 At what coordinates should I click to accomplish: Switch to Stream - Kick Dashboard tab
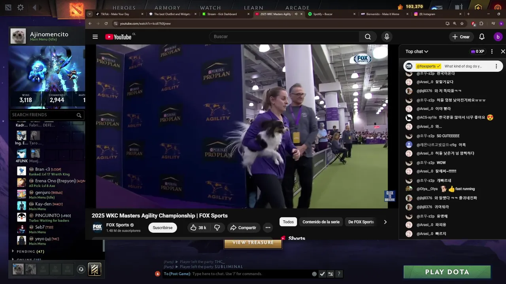pos(225,14)
